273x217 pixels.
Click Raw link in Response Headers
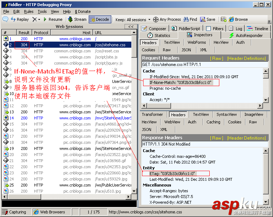[216, 138]
